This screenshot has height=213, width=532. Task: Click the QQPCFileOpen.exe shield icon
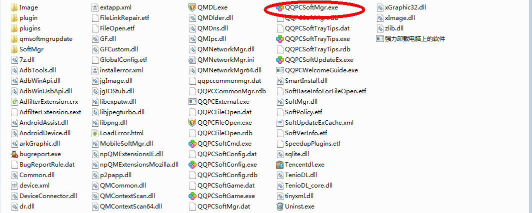pyautogui.click(x=192, y=123)
